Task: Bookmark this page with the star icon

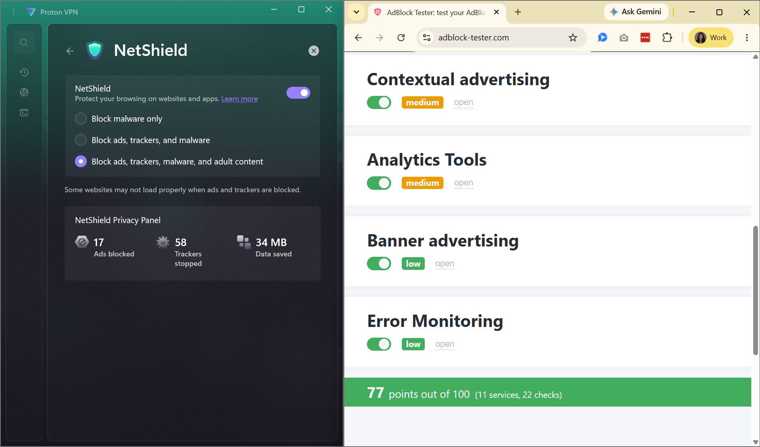Action: 573,38
